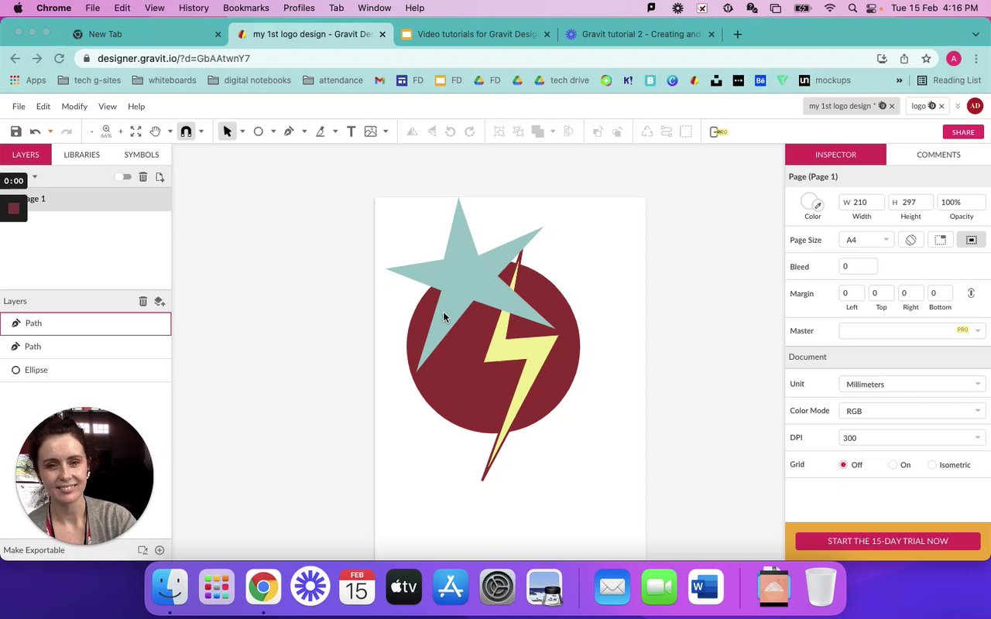Set Grid to On

(x=893, y=465)
